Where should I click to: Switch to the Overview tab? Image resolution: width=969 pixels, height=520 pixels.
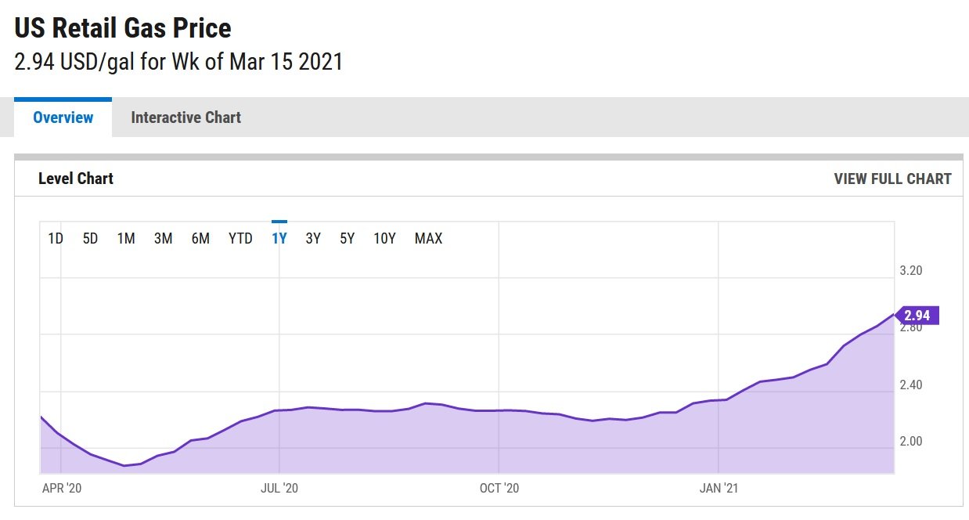(x=63, y=117)
